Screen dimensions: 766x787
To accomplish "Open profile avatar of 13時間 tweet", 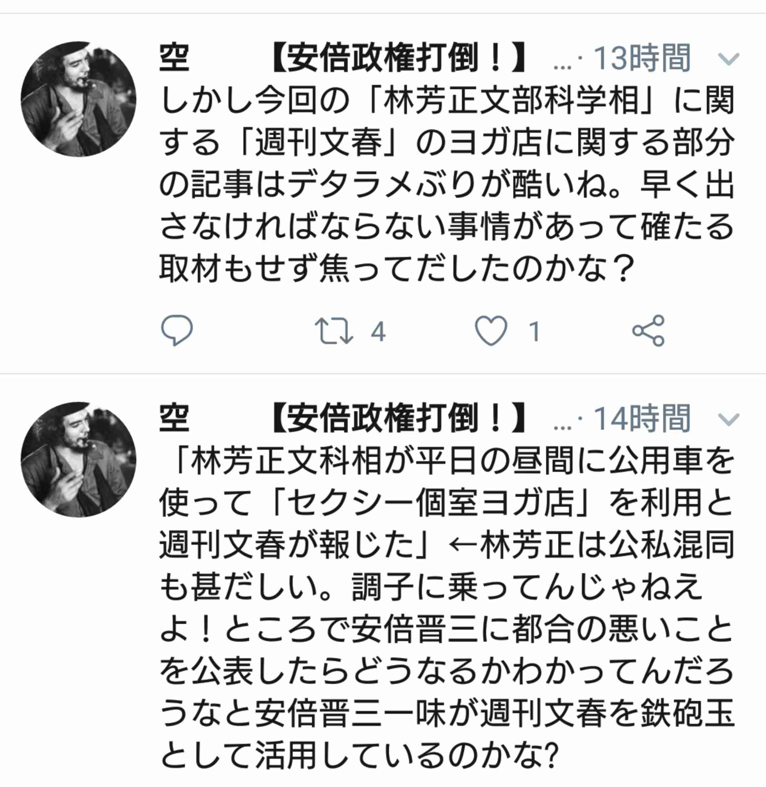I will tap(79, 99).
